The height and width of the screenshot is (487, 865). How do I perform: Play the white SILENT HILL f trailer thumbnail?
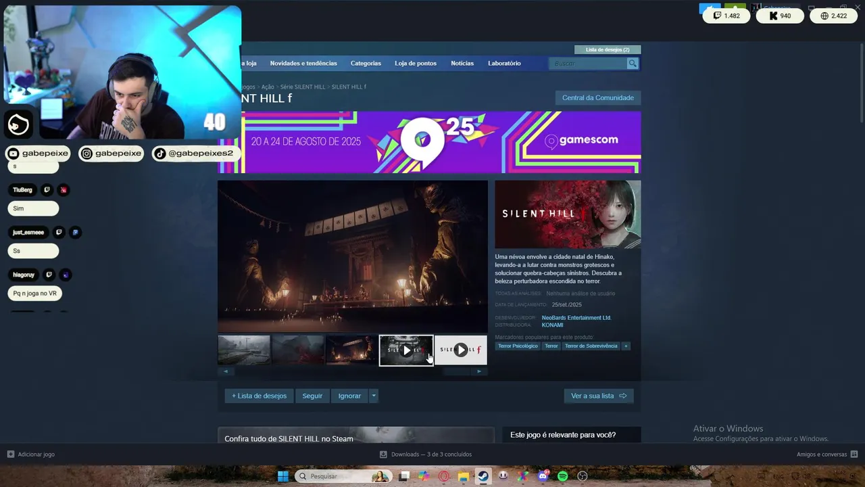(461, 350)
